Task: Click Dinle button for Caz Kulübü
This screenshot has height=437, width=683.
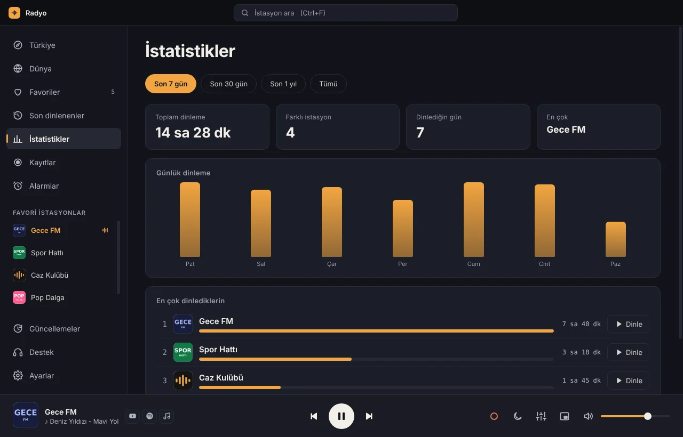Action: (x=628, y=381)
